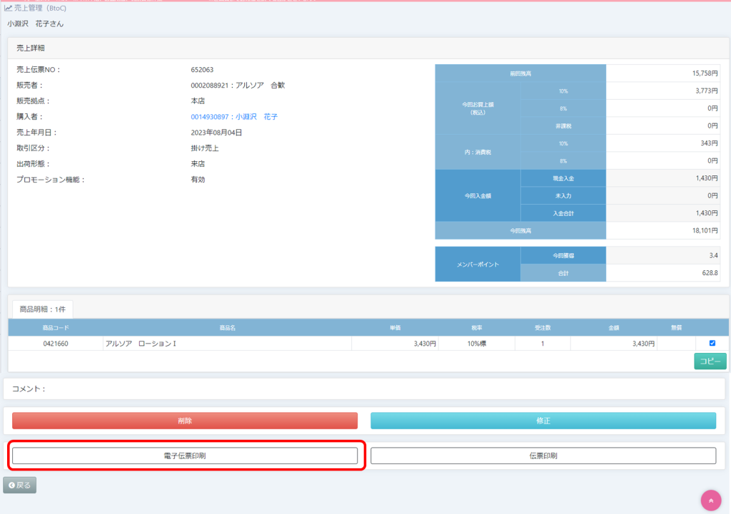Click the 単価 column header
Screen dimensions: 731x514
pos(395,327)
